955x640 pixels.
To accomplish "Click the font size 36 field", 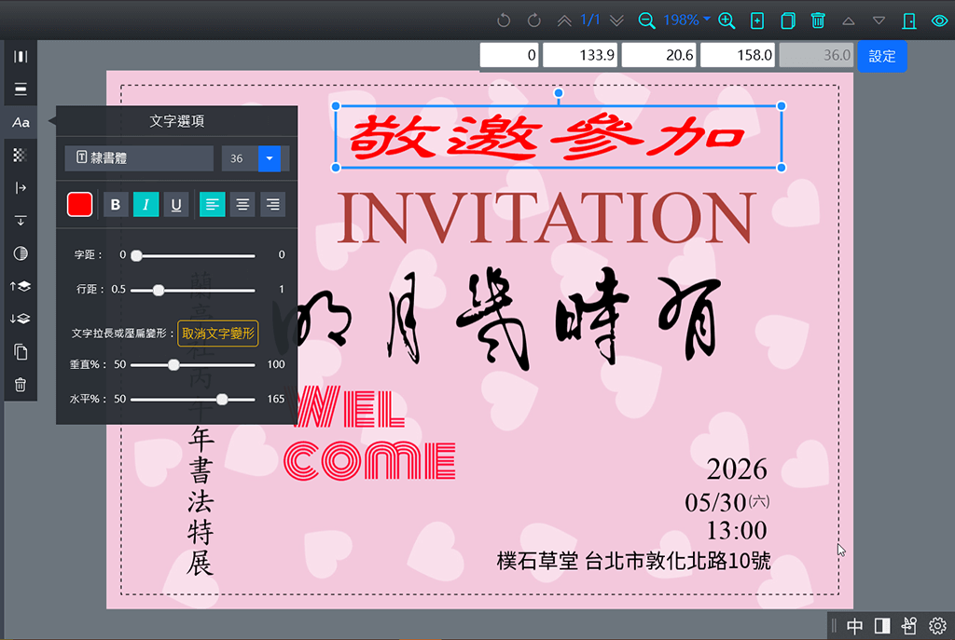I will [240, 158].
